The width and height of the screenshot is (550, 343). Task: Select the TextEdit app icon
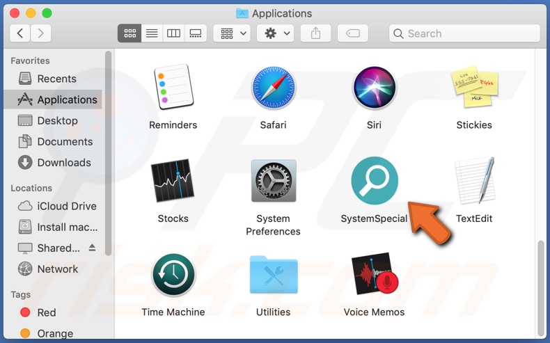point(475,180)
